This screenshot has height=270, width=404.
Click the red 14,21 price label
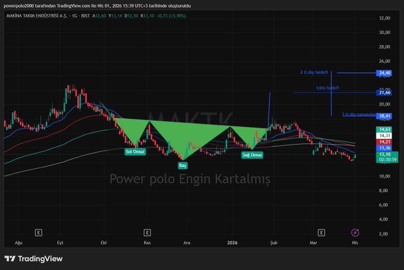pos(384,142)
